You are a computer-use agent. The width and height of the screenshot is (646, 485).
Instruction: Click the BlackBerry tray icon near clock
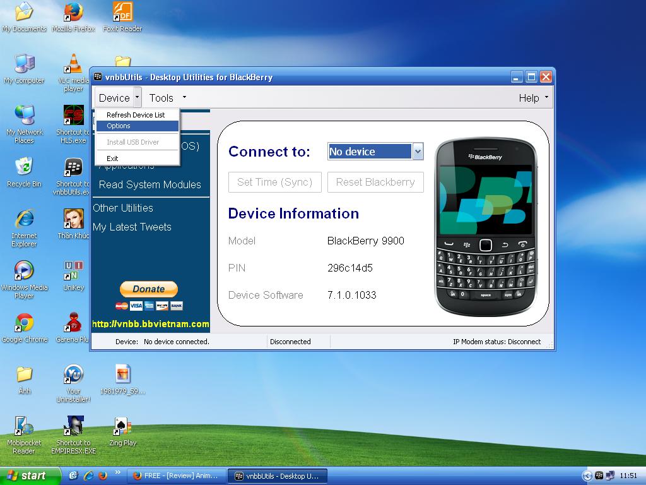tap(599, 476)
